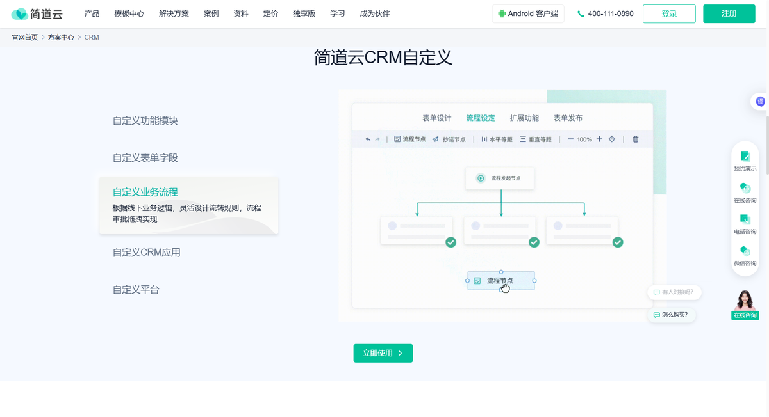This screenshot has height=417, width=769.
Task: Click the 在线咨询 sidebar icon
Action: 745,193
